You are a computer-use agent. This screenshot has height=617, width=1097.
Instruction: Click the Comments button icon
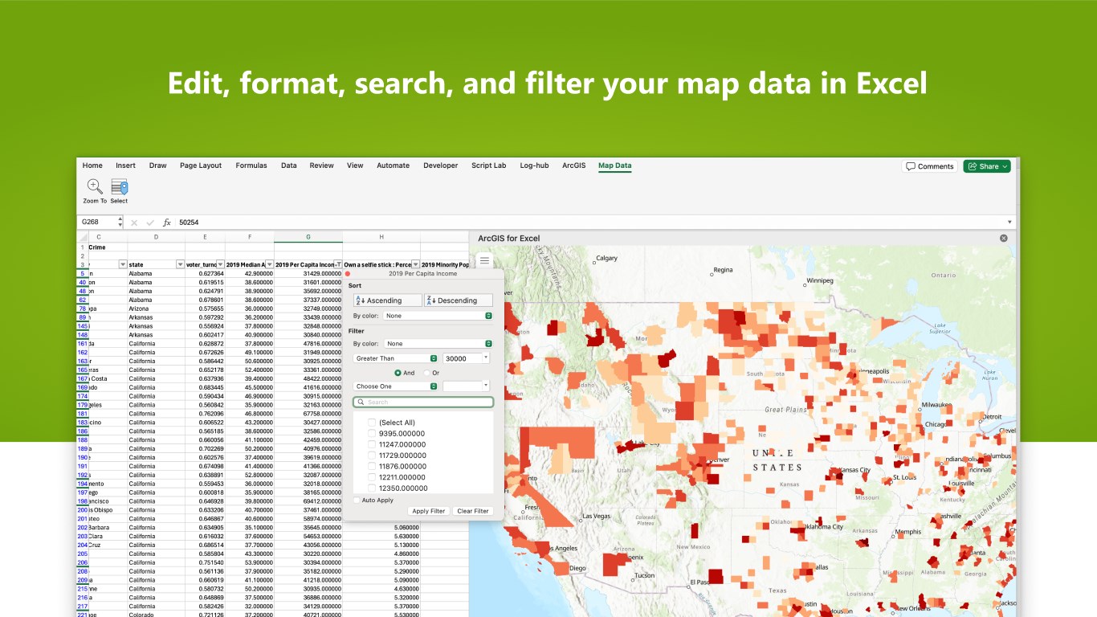911,166
